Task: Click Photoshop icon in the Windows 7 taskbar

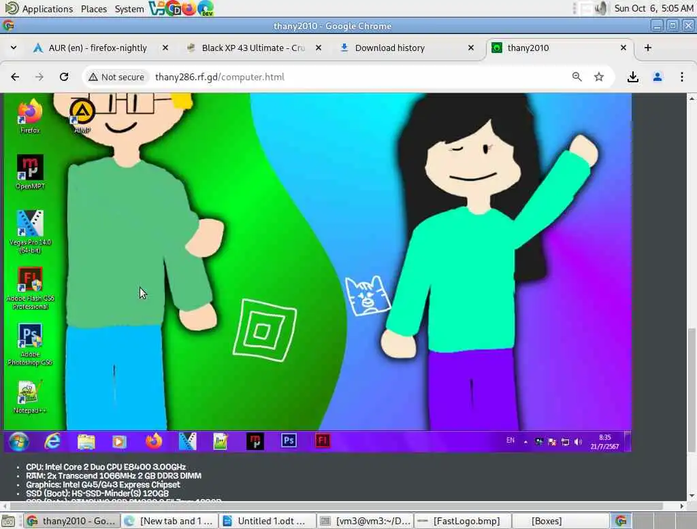Action: tap(289, 441)
